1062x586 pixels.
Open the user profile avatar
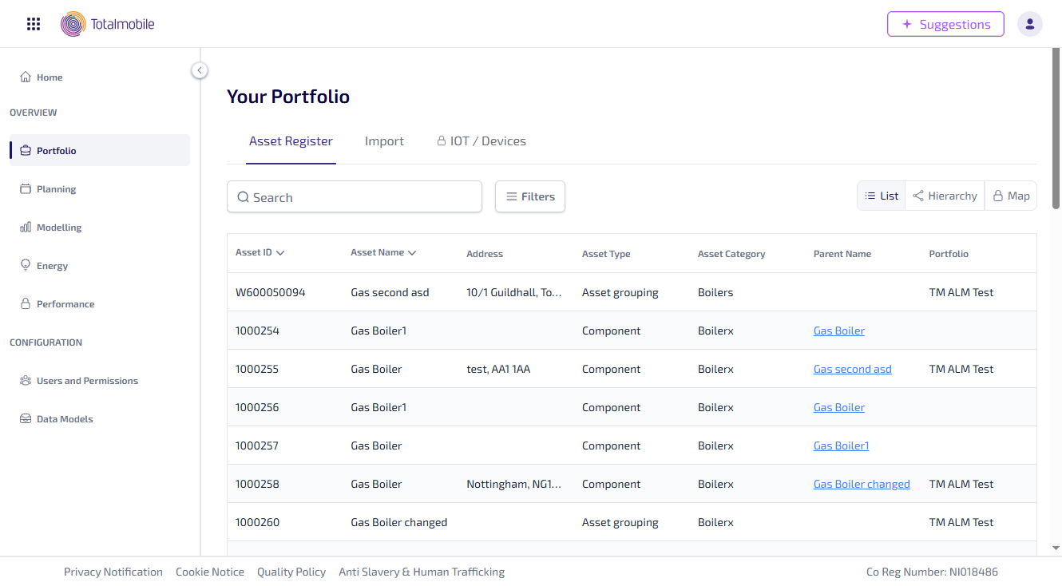1029,24
